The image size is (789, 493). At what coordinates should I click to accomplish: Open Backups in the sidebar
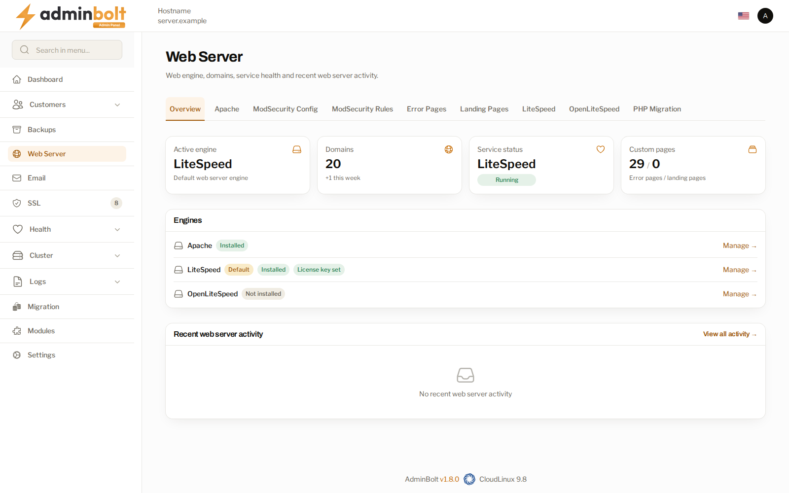coord(67,130)
